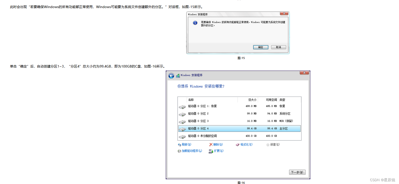Close the partition selection Setup window

(304, 73)
